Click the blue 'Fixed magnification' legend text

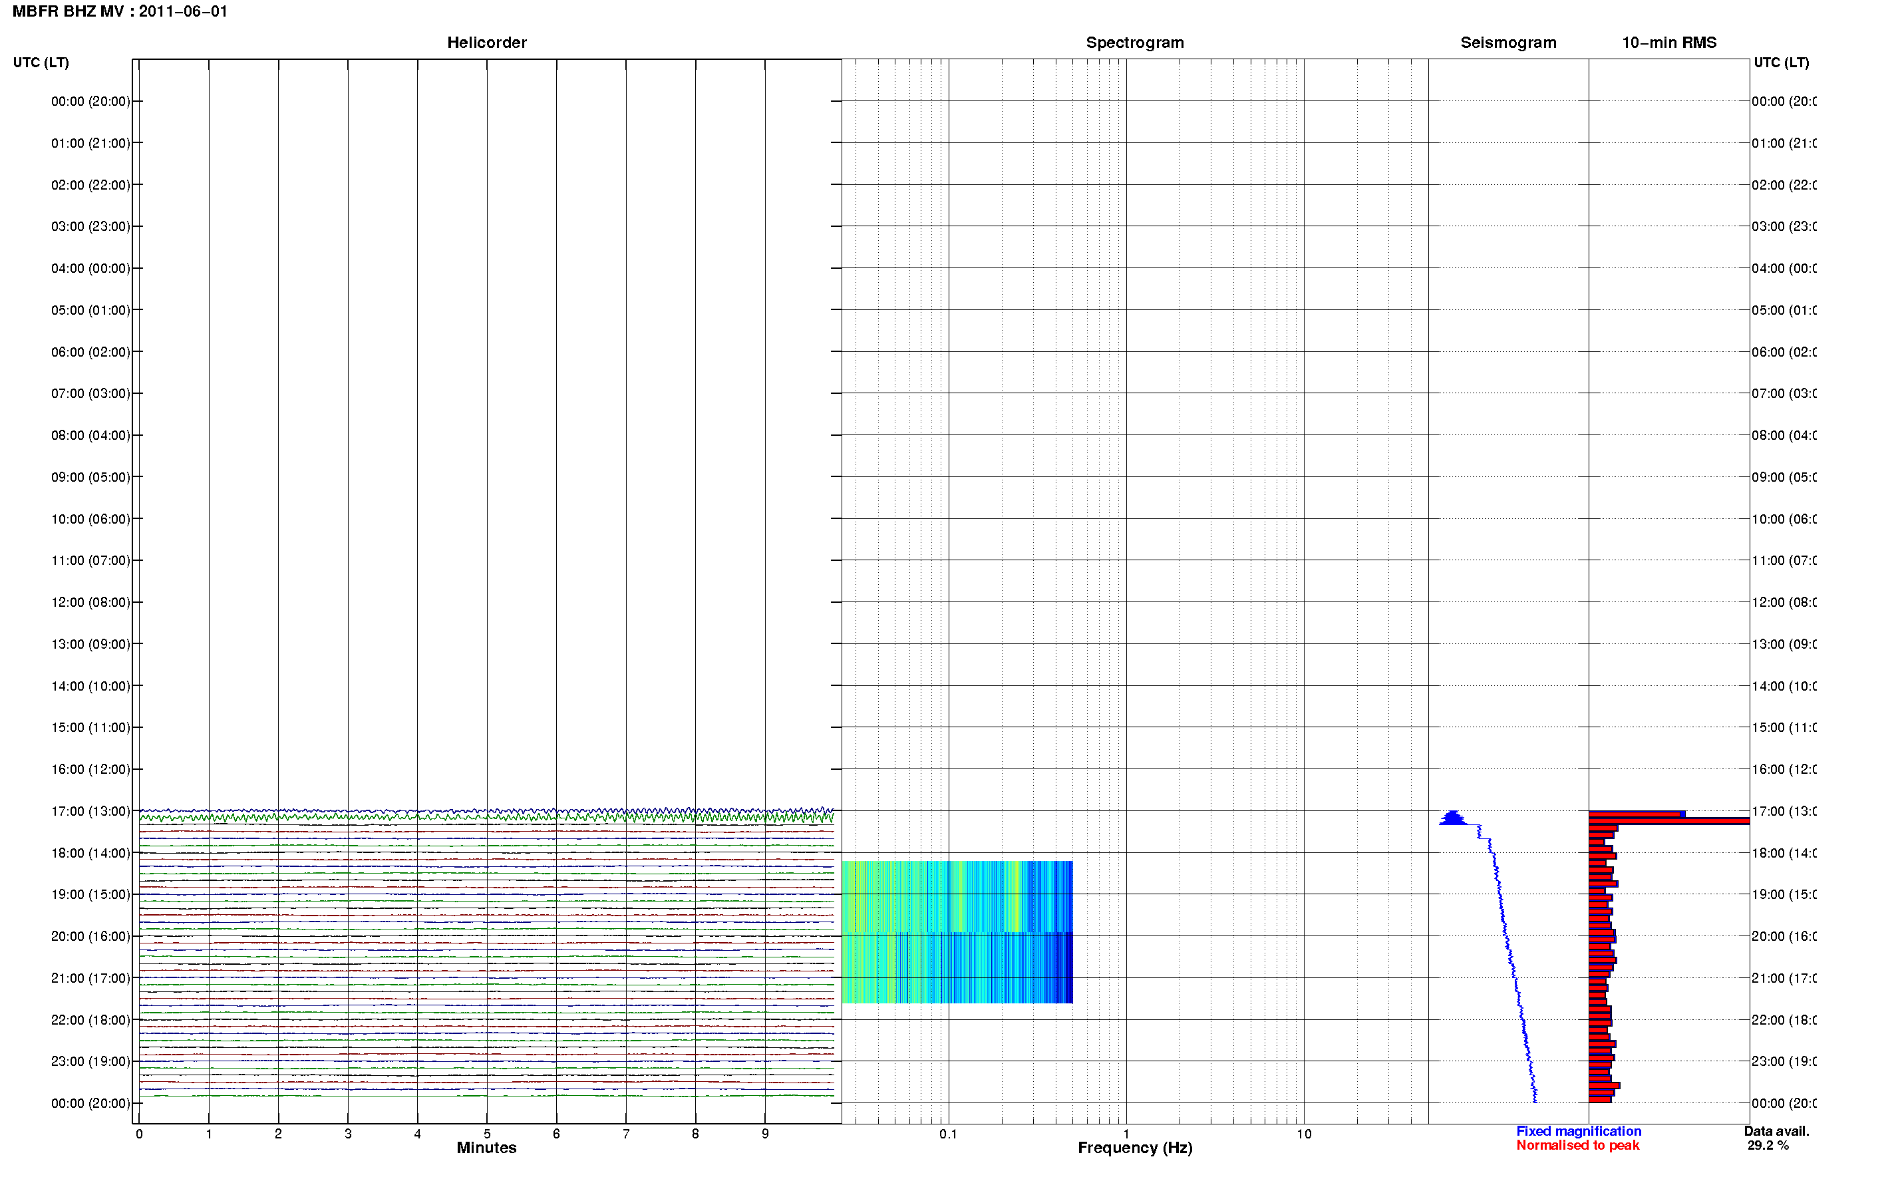pos(1579,1131)
